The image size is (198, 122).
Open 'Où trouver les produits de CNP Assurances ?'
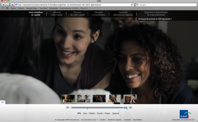(x=155, y=19)
